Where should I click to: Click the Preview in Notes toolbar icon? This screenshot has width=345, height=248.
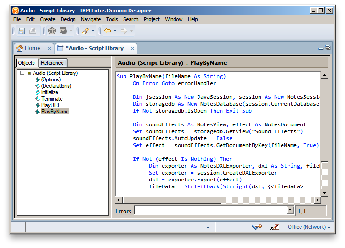pos(52,31)
